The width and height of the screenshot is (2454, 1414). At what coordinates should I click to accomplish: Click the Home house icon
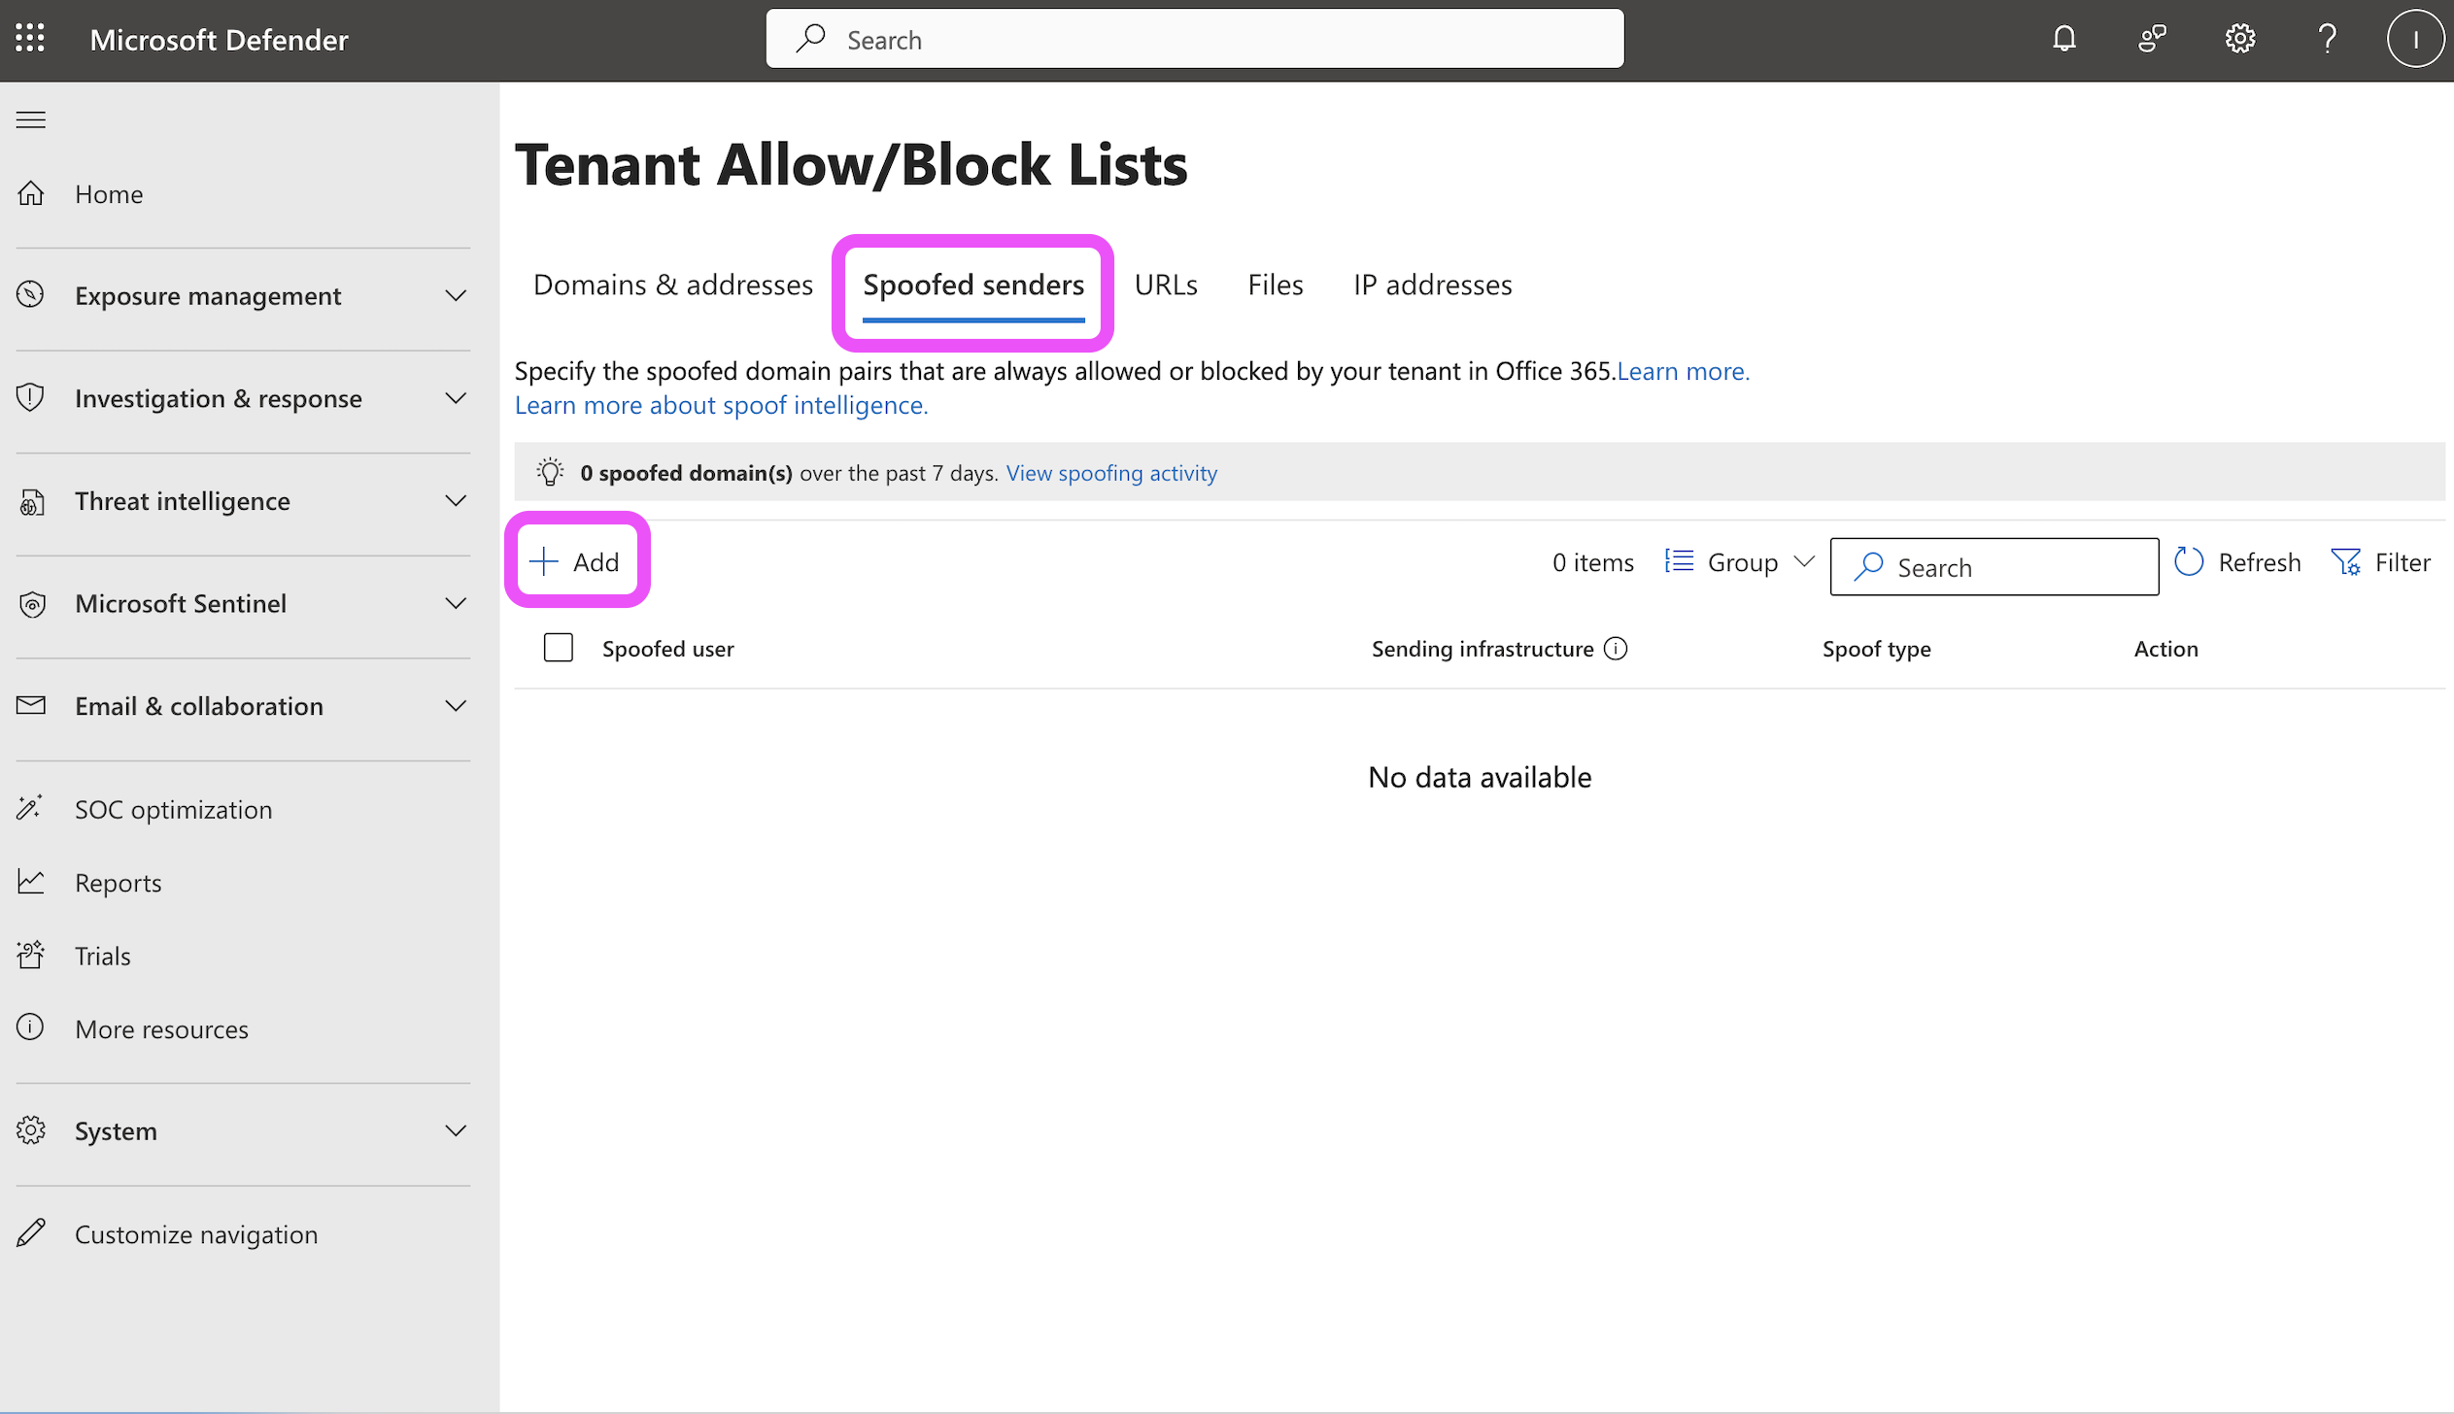(x=31, y=193)
